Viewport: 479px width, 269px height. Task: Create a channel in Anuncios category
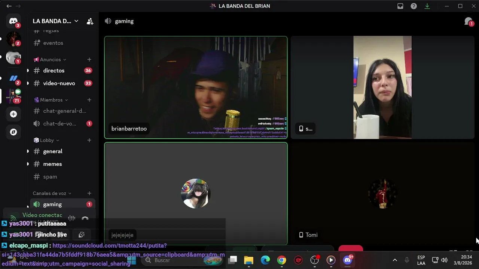89,59
